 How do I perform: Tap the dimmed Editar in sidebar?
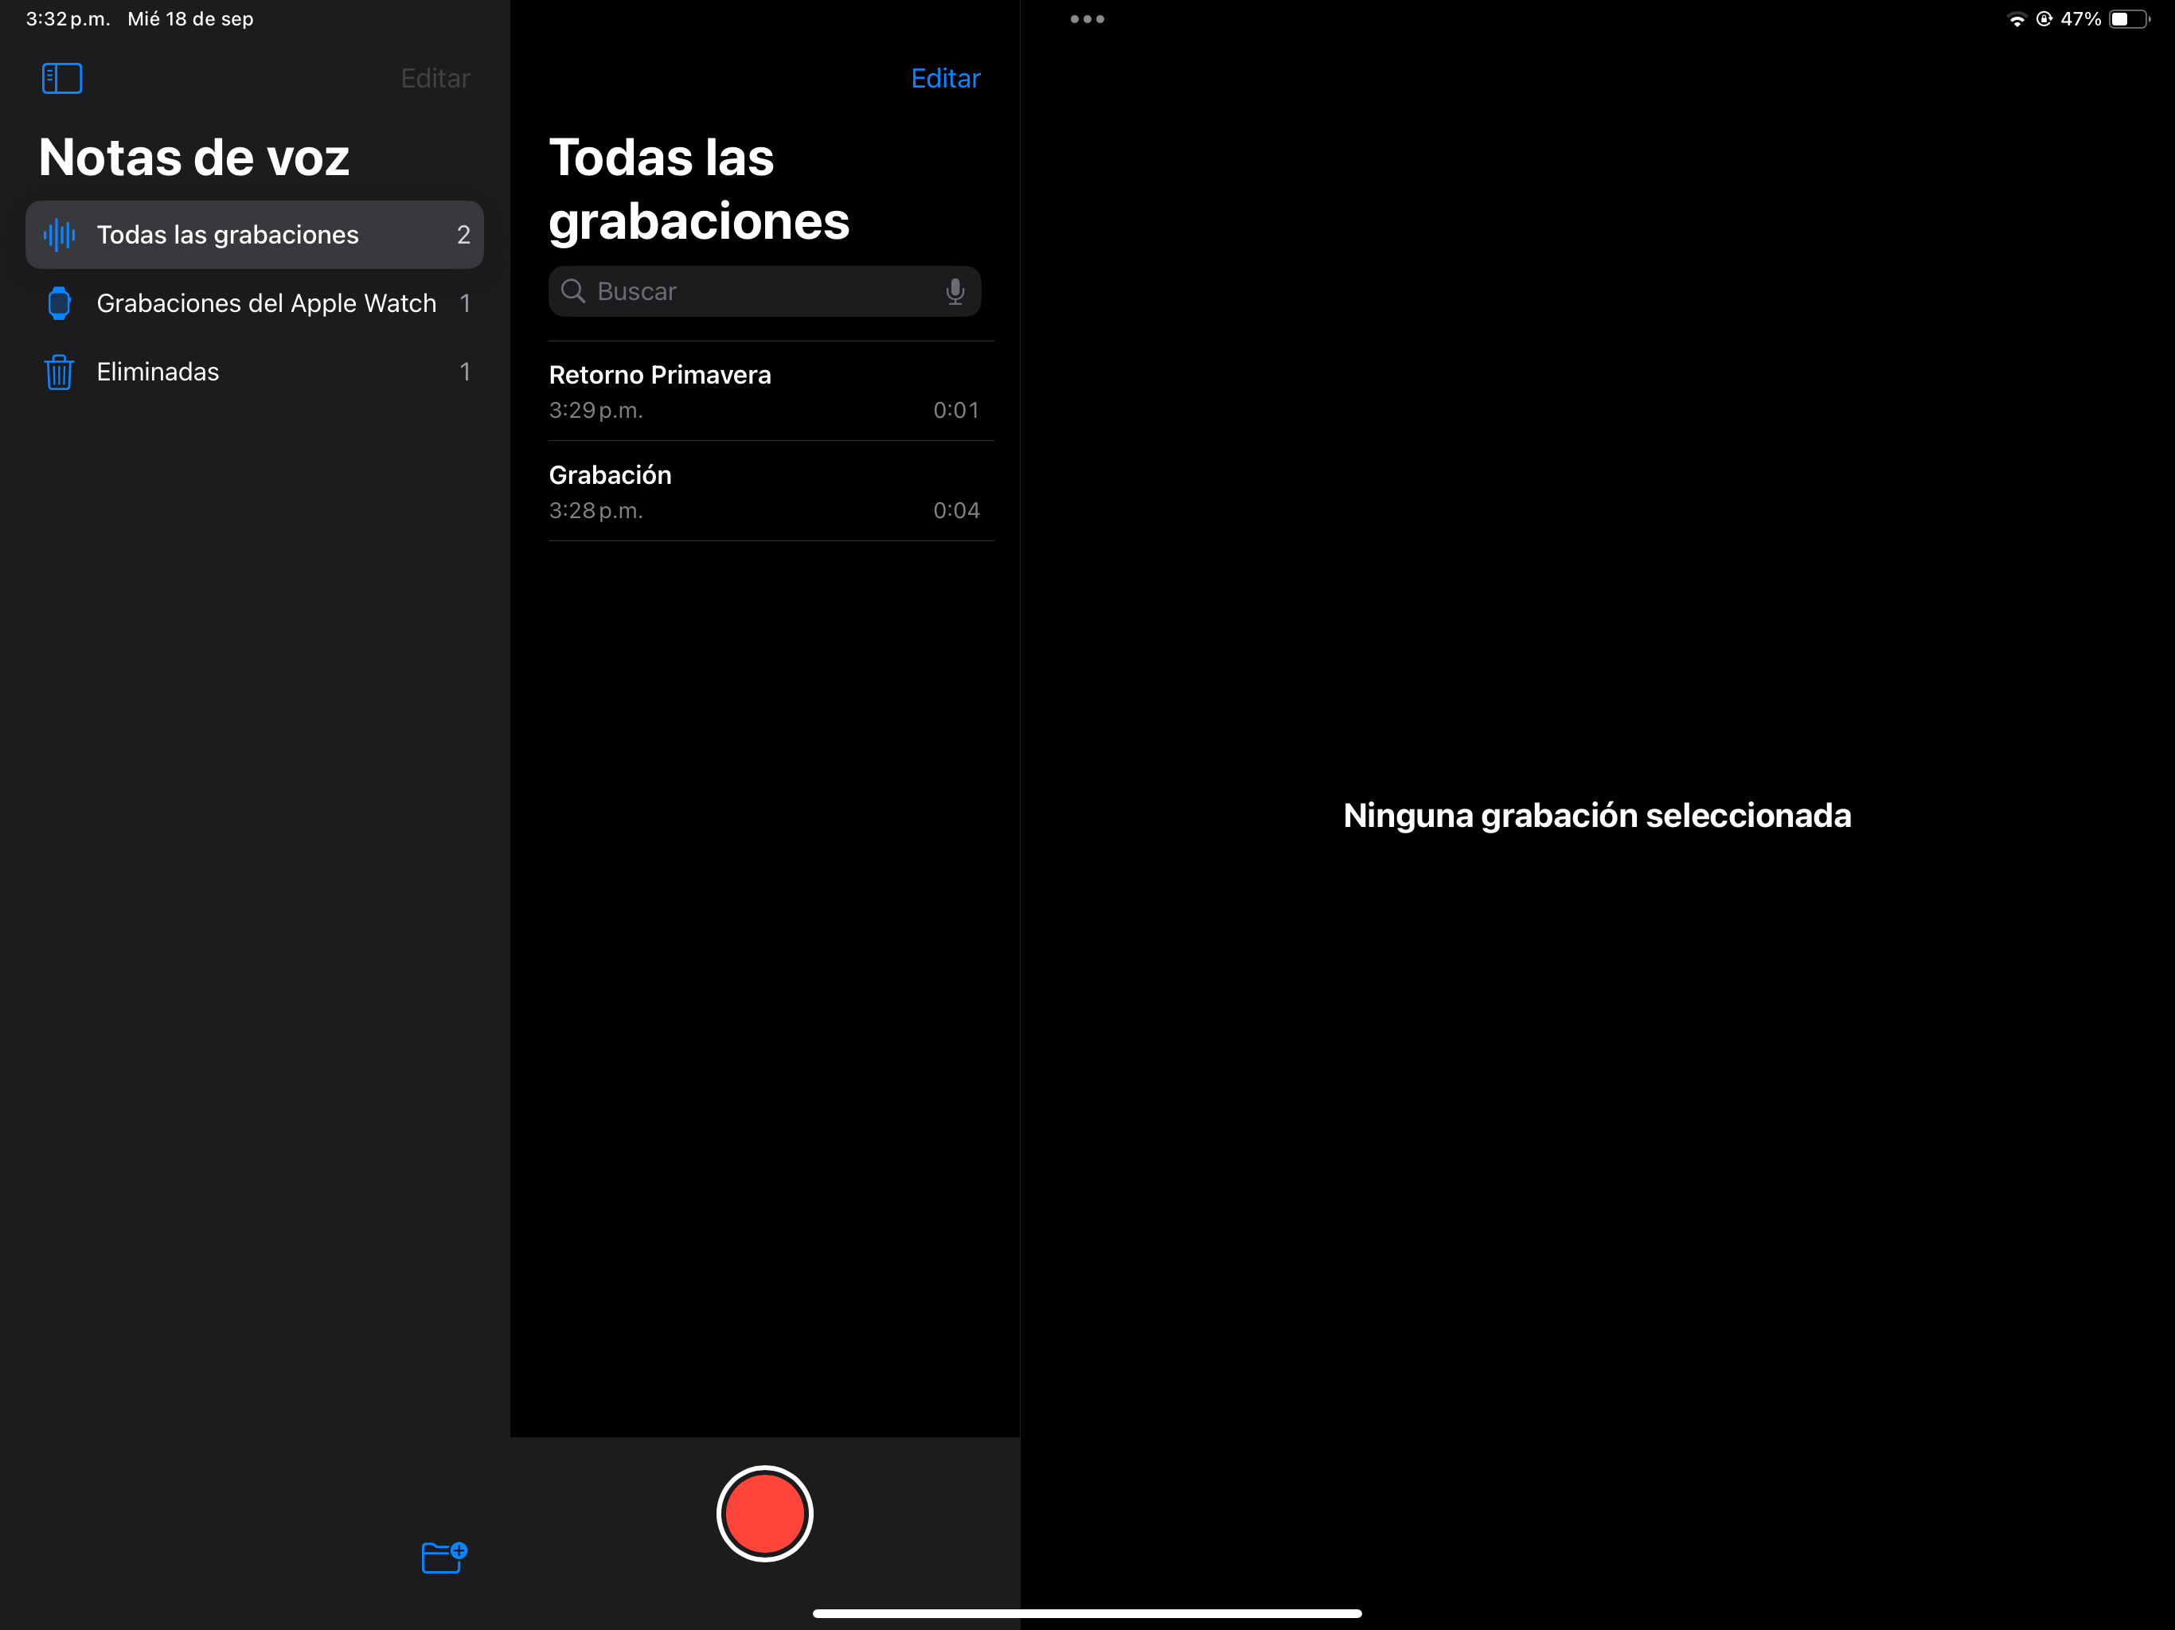[x=435, y=79]
